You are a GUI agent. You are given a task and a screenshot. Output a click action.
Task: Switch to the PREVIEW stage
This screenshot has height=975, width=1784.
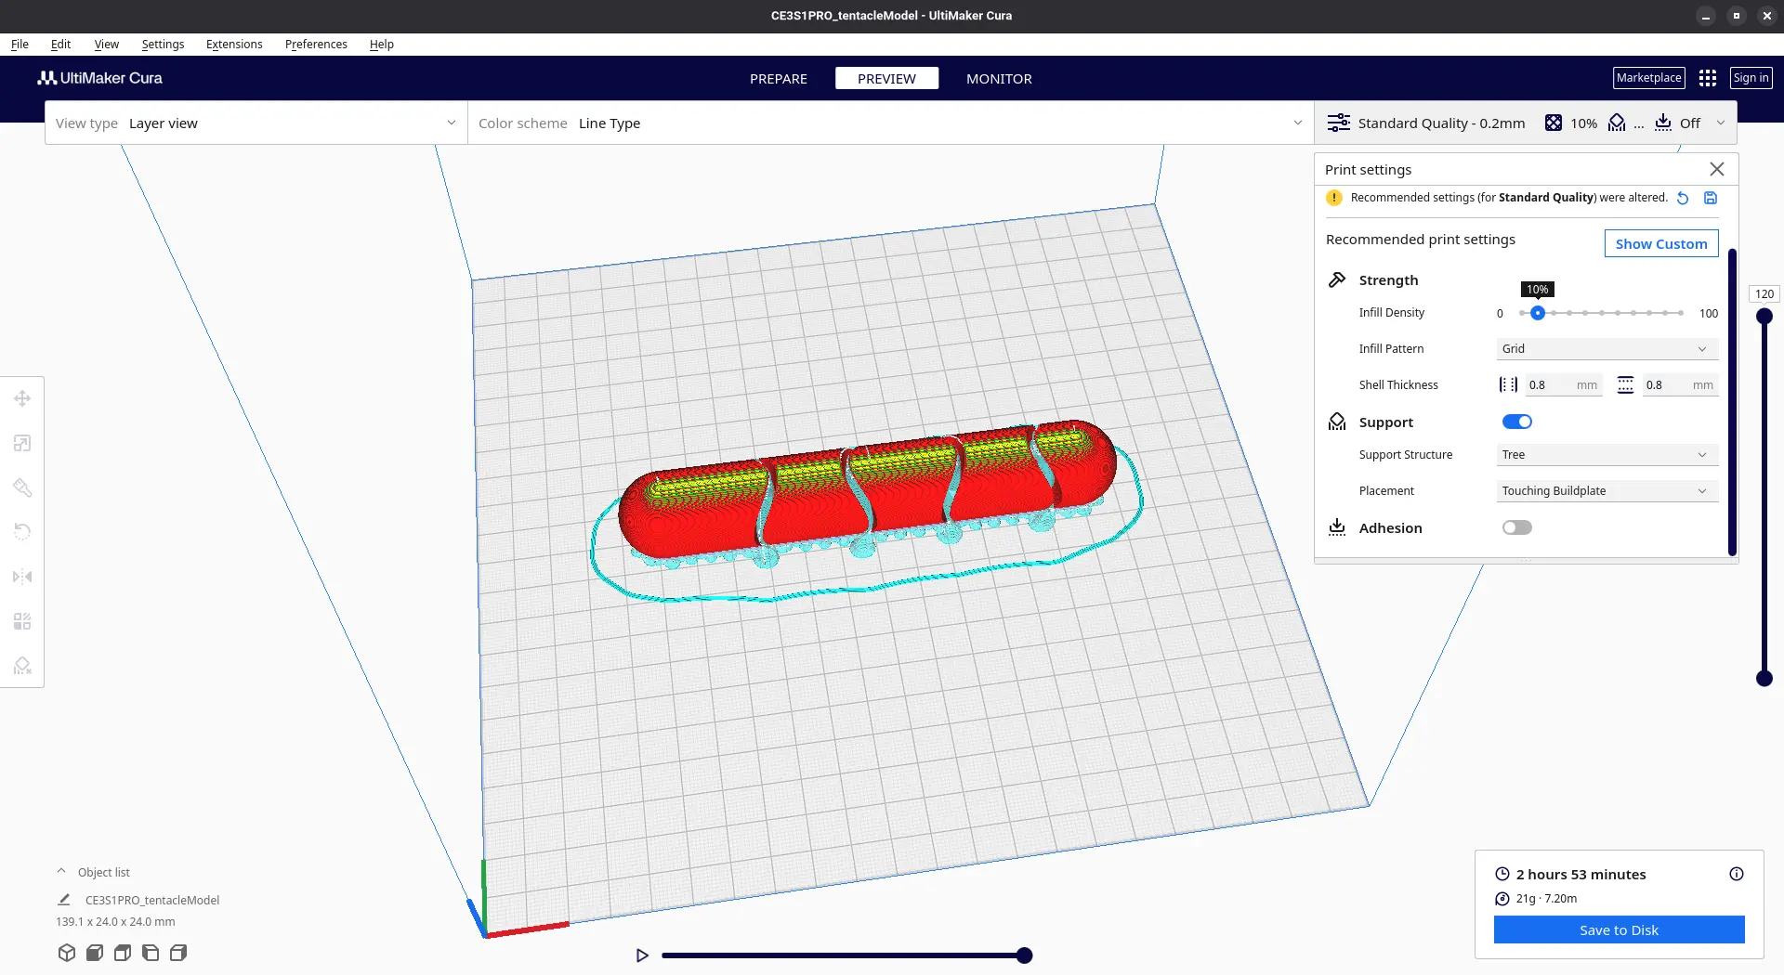click(x=886, y=78)
